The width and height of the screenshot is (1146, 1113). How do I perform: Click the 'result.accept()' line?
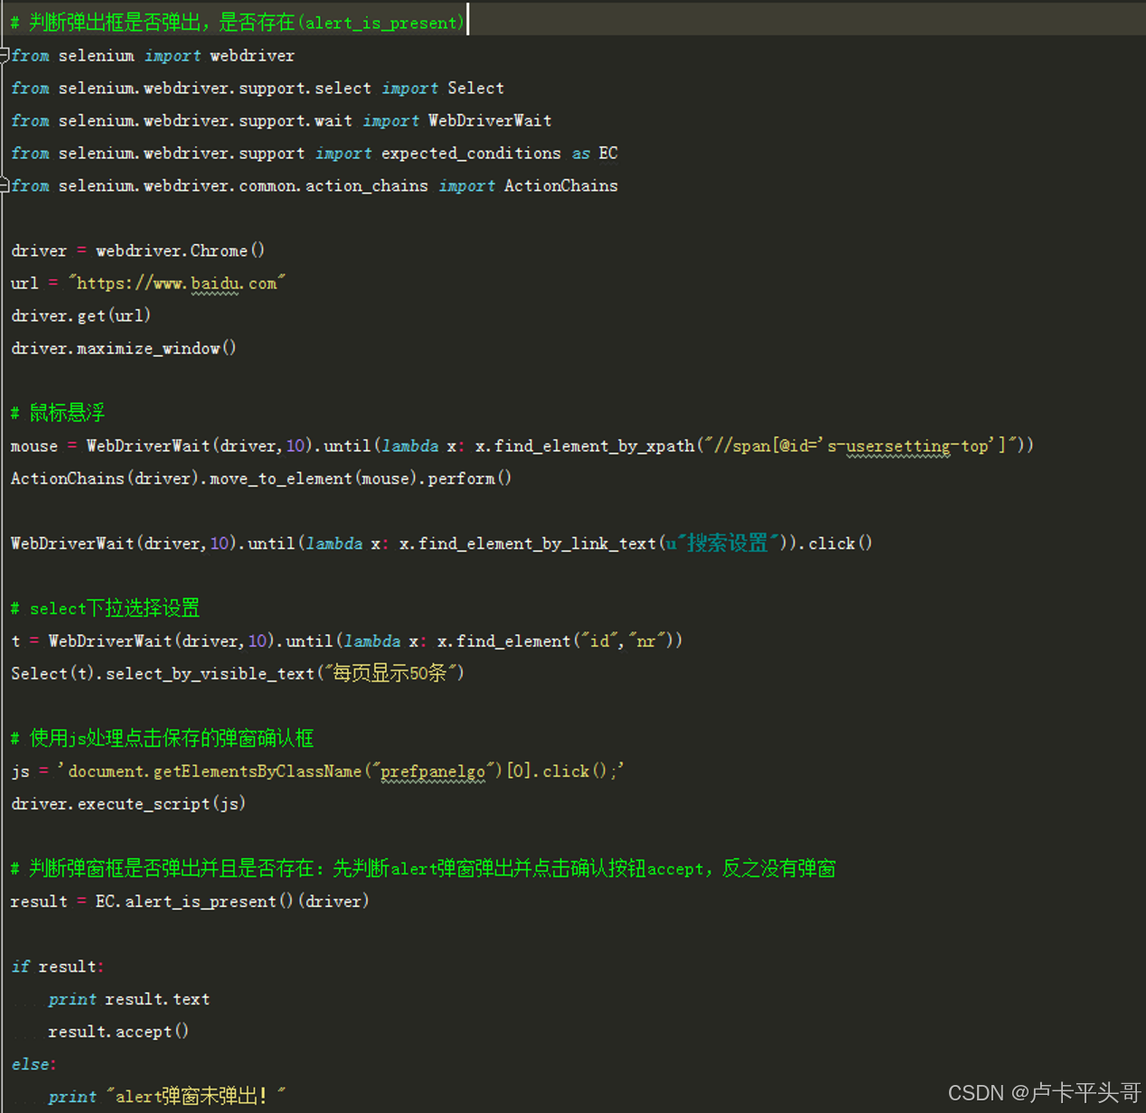118,1032
